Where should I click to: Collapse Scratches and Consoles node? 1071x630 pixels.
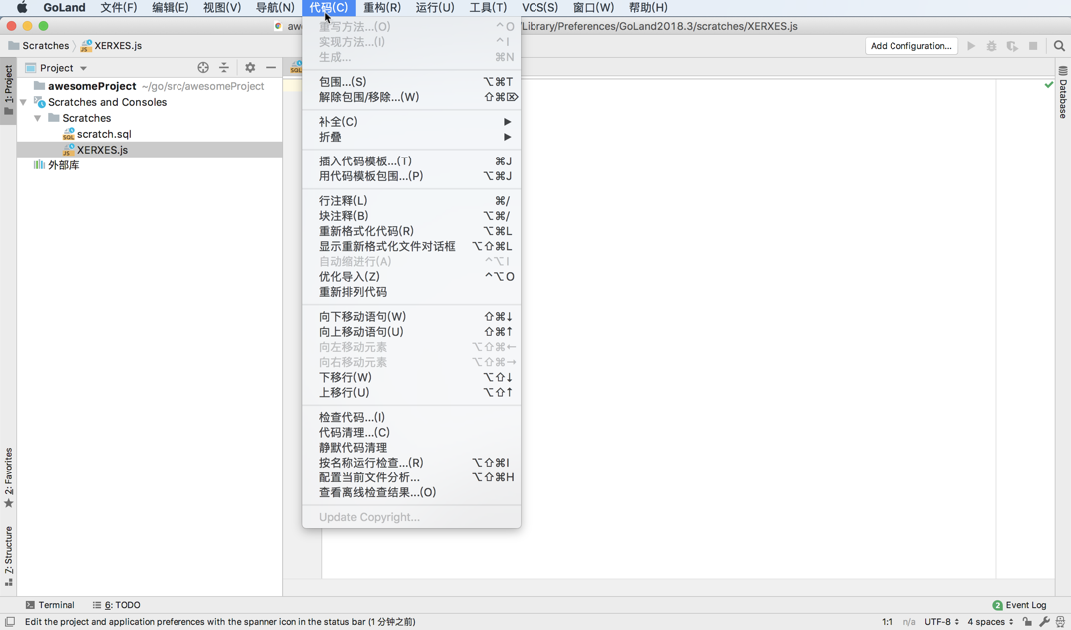click(23, 102)
